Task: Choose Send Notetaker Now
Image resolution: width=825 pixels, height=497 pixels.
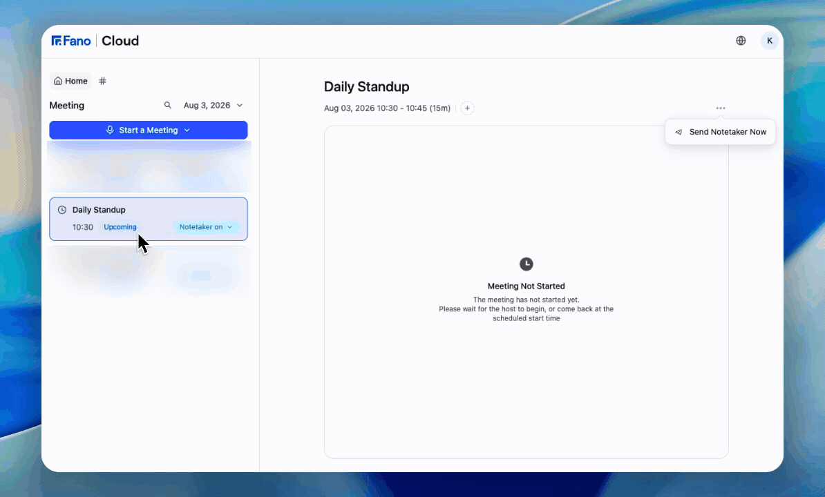Action: (x=720, y=132)
